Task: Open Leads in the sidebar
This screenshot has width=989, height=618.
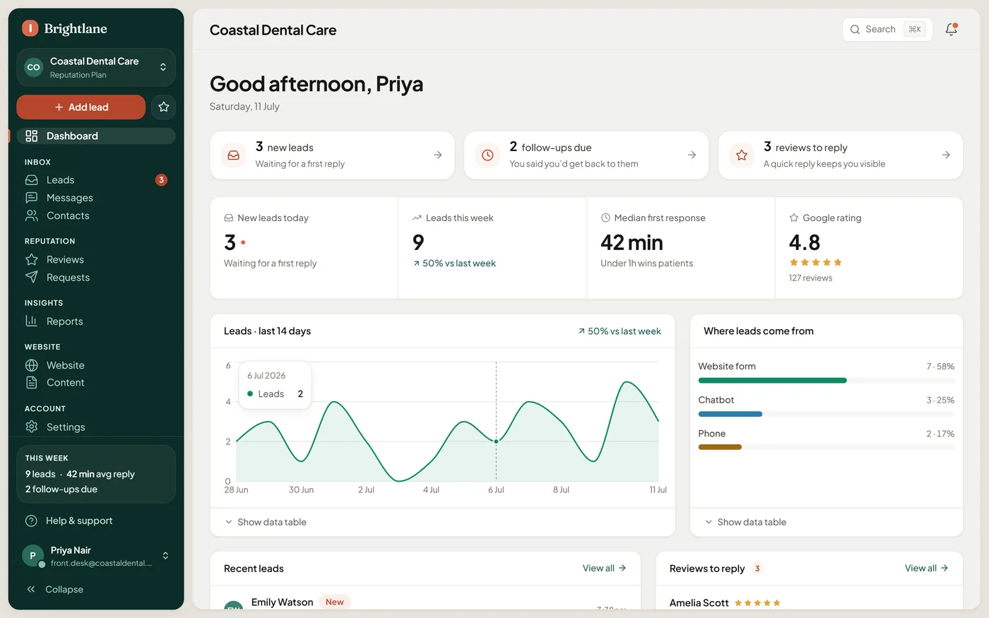Action: 96,180
